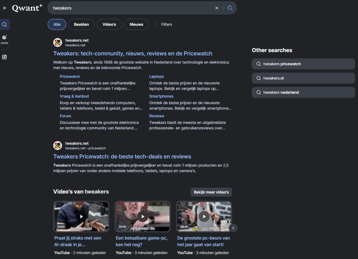Clear the search box with X icon
358x259 pixels.
[217, 8]
